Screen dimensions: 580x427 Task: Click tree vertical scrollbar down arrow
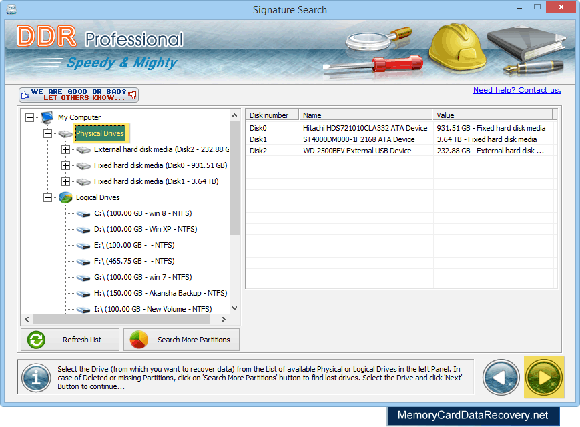(234, 308)
